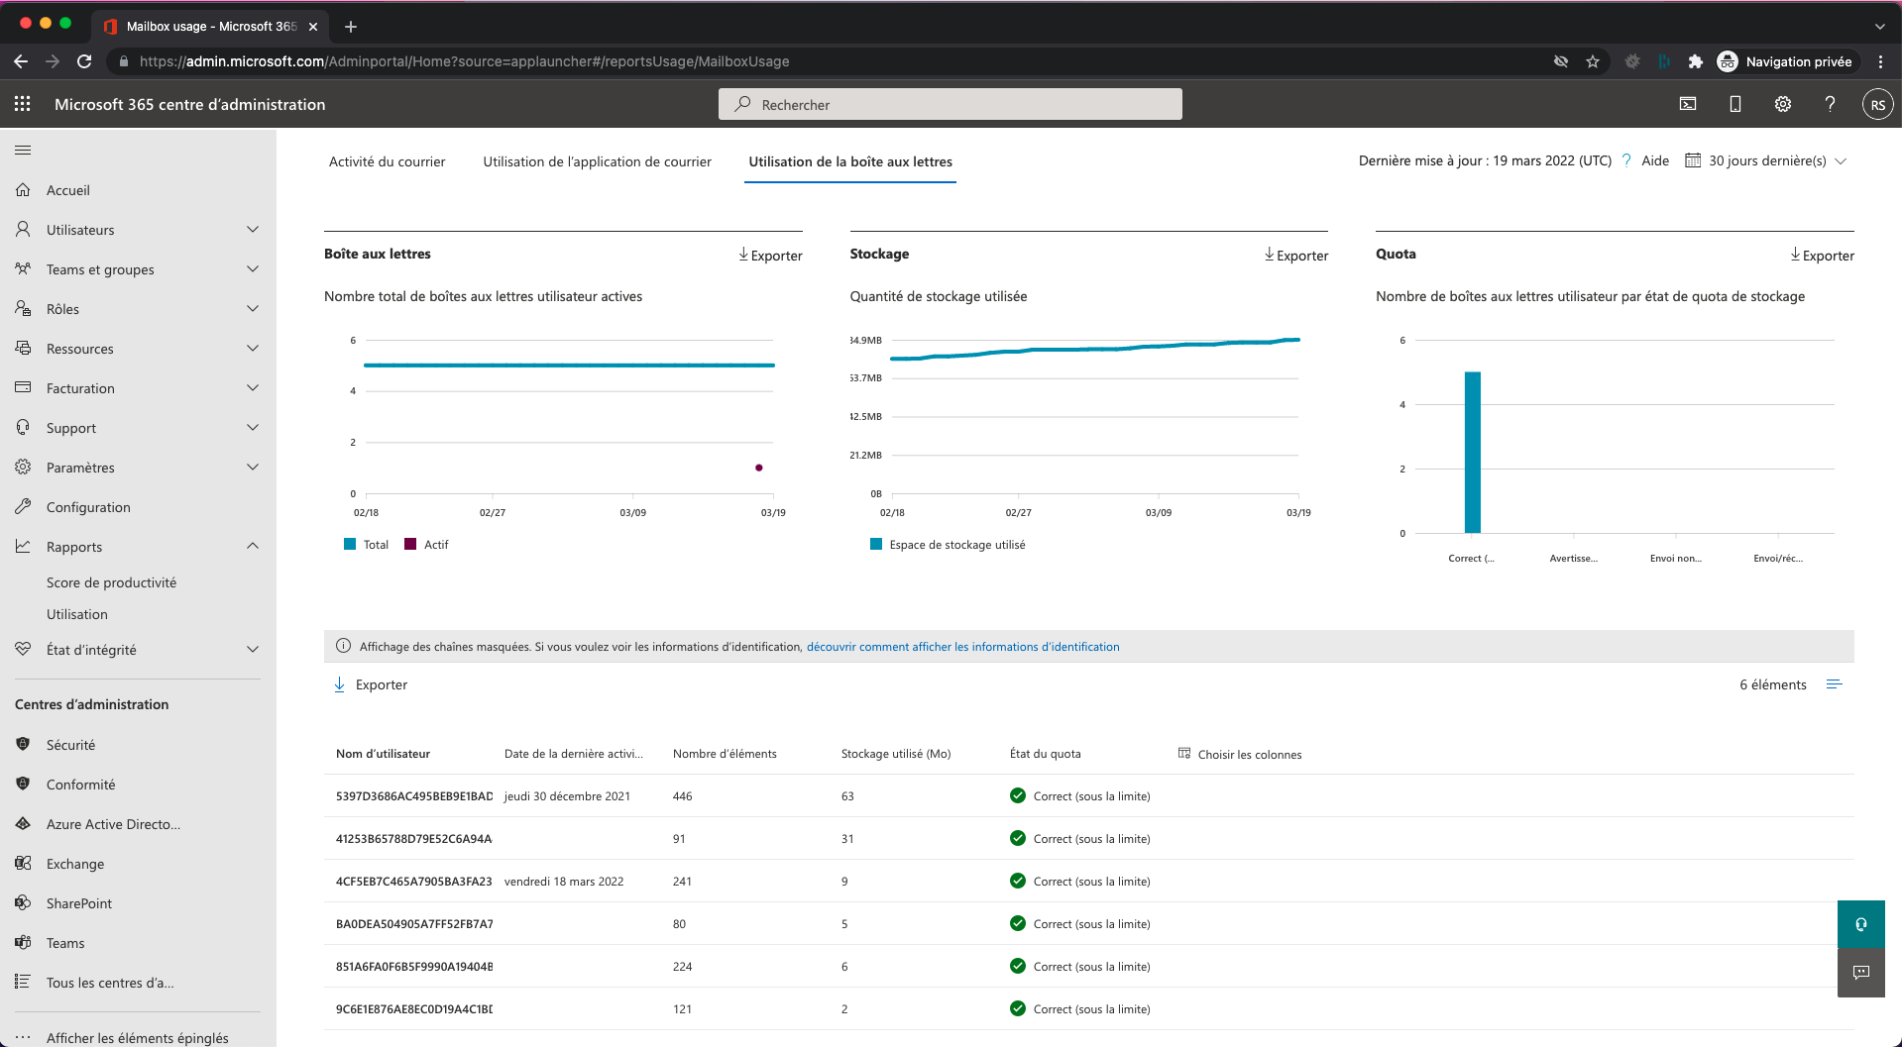
Task: Show all pinned items via Afficher les éléments épinglés
Action: [138, 1037]
